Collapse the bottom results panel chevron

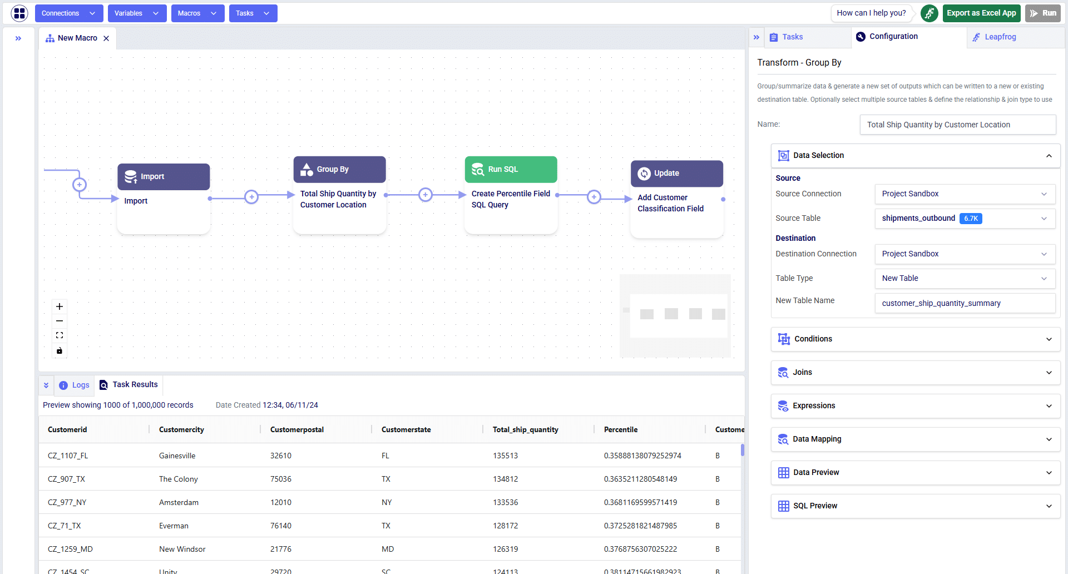click(46, 385)
